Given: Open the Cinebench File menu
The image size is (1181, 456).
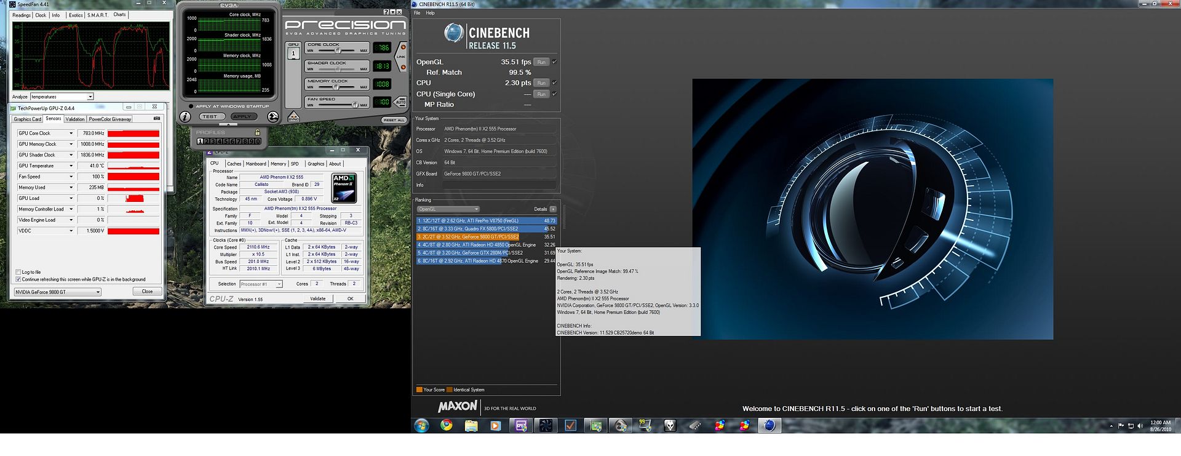Looking at the screenshot, I should (417, 13).
